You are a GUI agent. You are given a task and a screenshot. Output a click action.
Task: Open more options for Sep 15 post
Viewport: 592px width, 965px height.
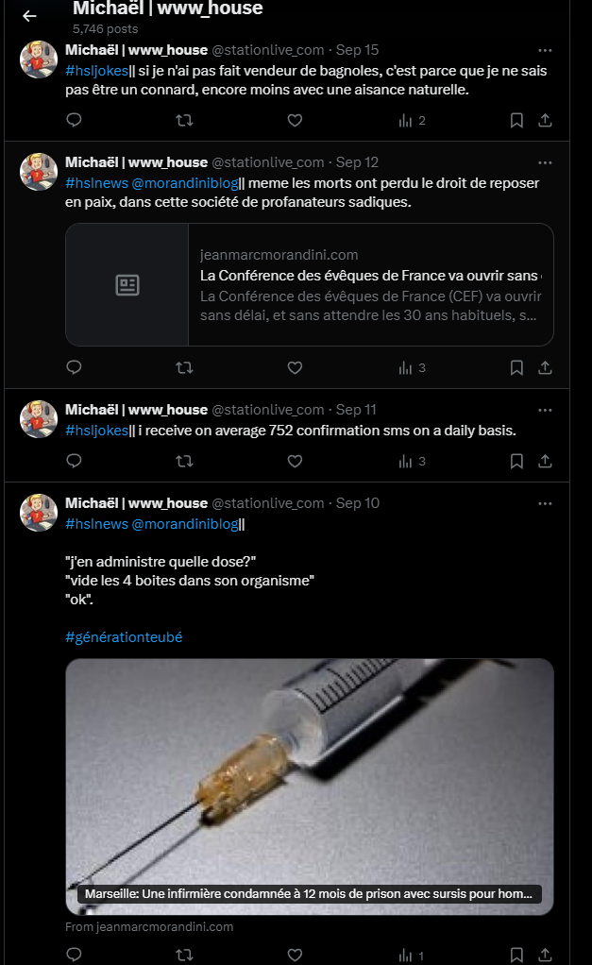pos(545,50)
